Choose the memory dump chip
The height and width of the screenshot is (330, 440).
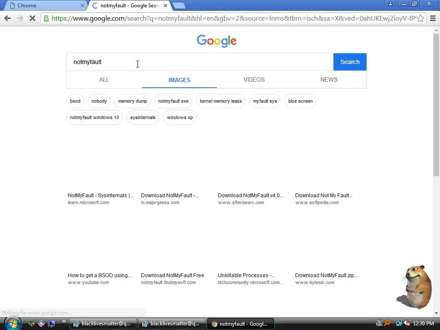coord(132,101)
